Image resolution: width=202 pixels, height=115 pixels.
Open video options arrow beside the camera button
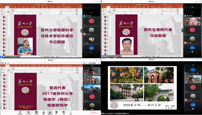click(x=32, y=112)
